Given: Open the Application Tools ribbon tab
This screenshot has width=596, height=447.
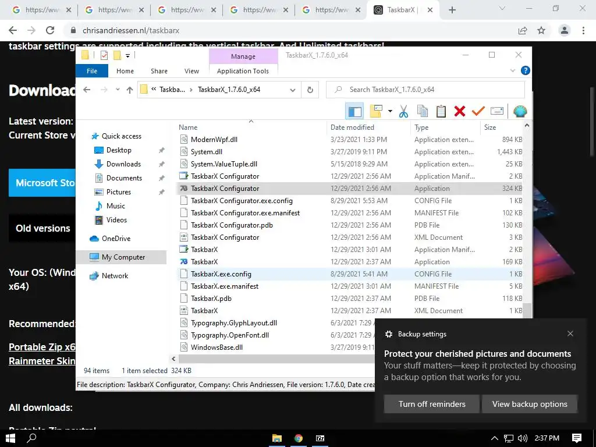Looking at the screenshot, I should coord(243,70).
